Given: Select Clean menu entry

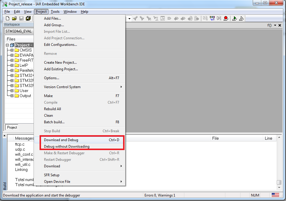Looking at the screenshot, I should pos(79,116).
